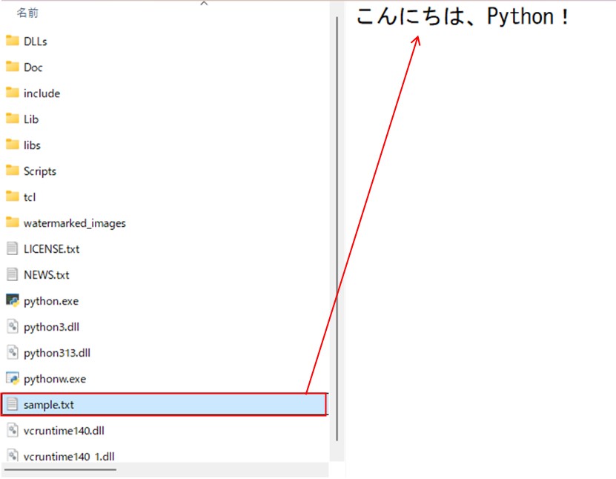Select the Doc folder icon
The width and height of the screenshot is (616, 479).
click(x=12, y=67)
